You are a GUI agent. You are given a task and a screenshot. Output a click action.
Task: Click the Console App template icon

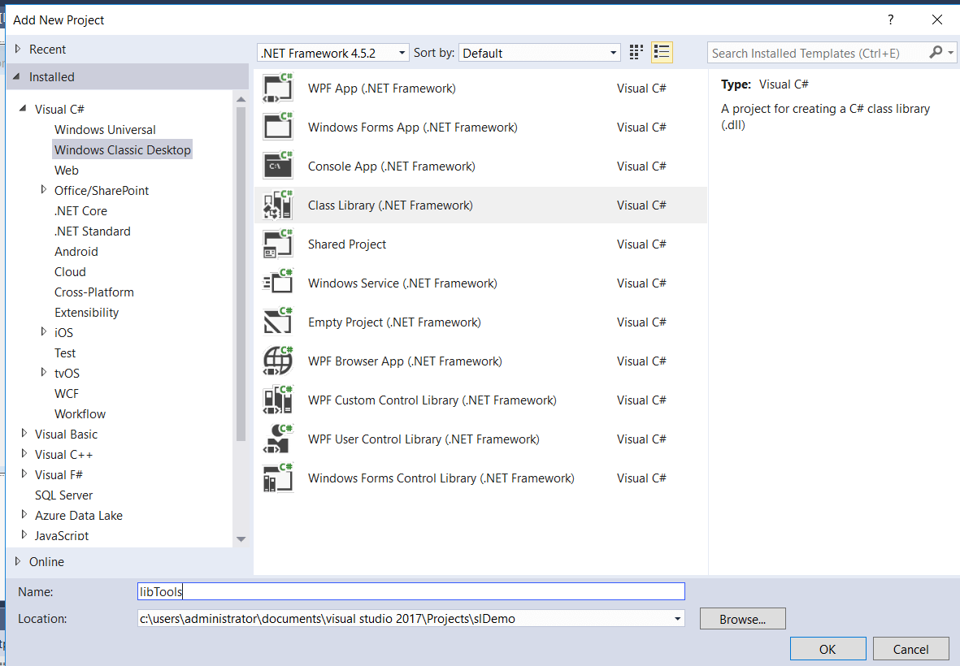[278, 166]
